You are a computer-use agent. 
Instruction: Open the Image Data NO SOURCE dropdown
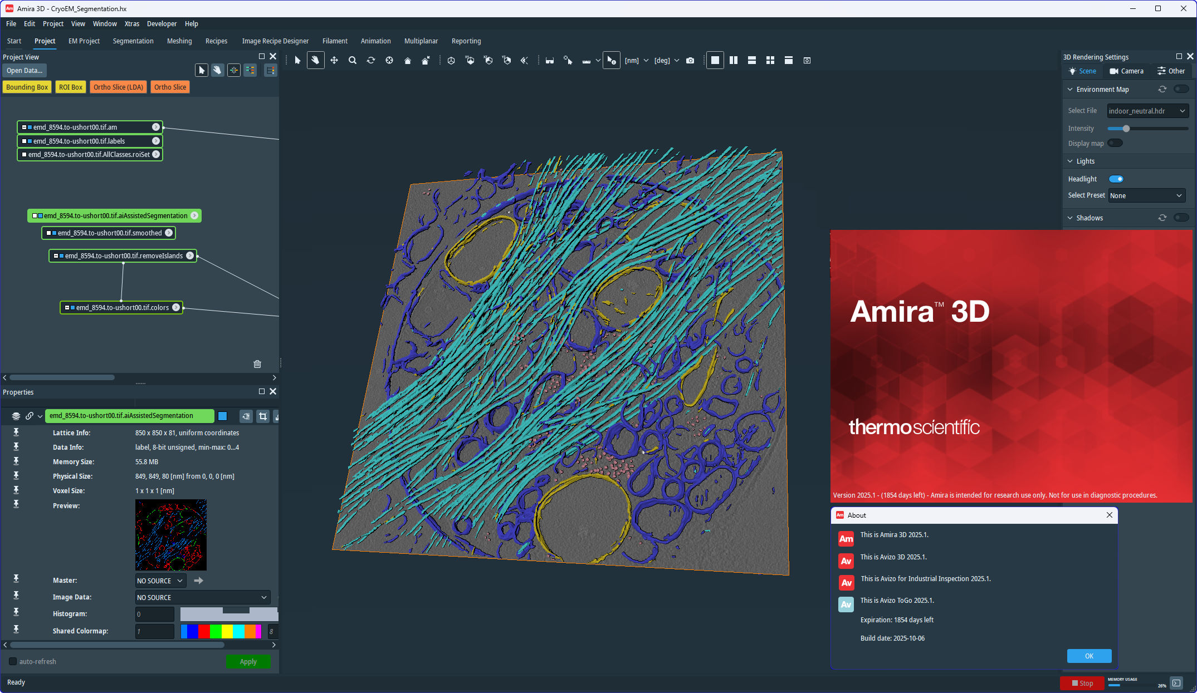(203, 597)
